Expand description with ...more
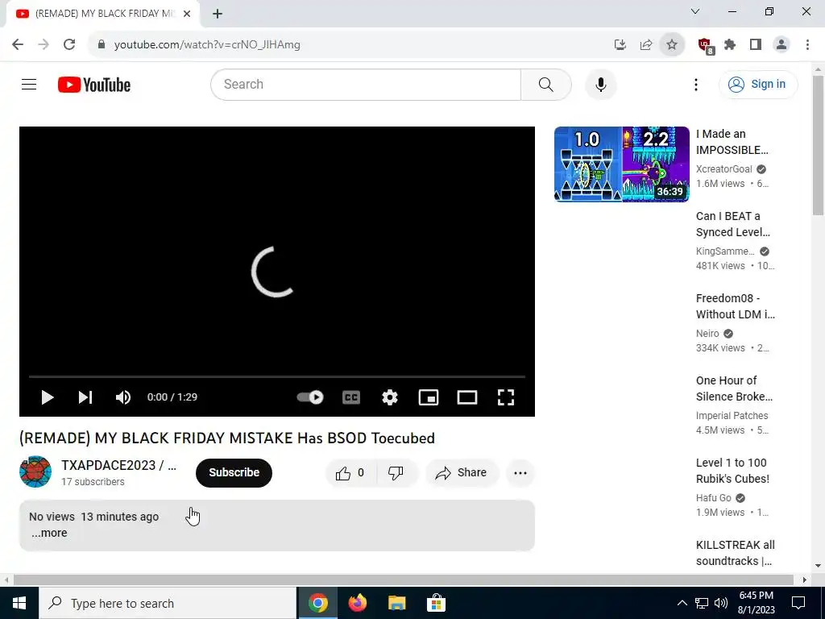 (x=49, y=533)
